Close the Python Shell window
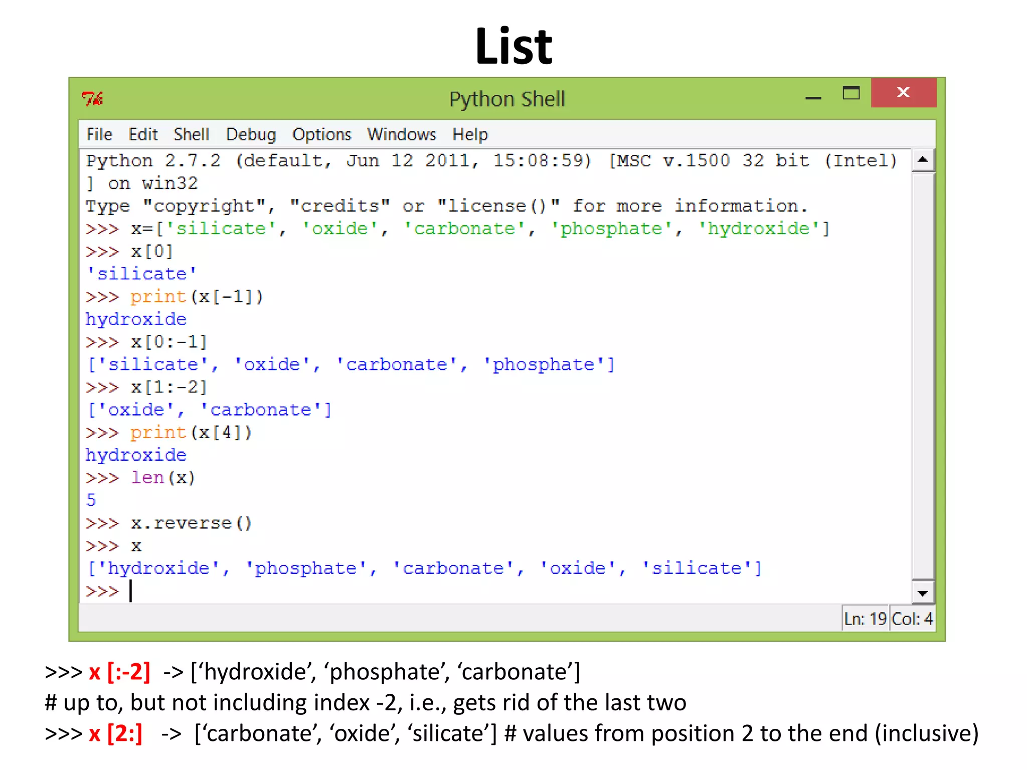The width and height of the screenshot is (1027, 770). click(x=903, y=93)
